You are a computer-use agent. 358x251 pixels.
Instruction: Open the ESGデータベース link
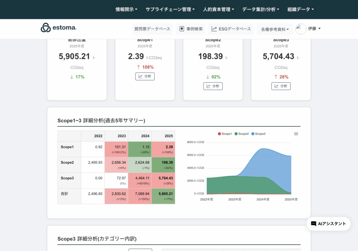coord(231,29)
